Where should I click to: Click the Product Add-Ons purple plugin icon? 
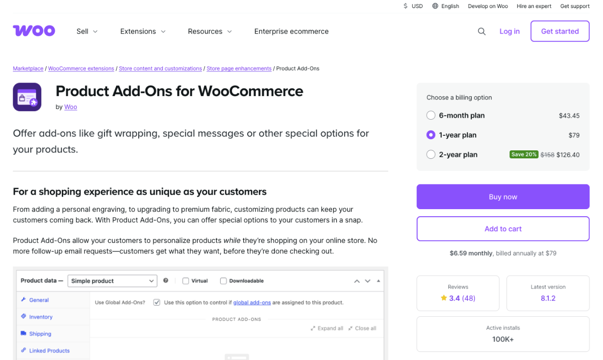(27, 97)
